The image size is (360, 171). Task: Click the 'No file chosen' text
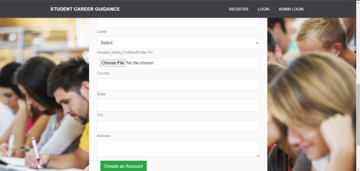click(x=140, y=63)
